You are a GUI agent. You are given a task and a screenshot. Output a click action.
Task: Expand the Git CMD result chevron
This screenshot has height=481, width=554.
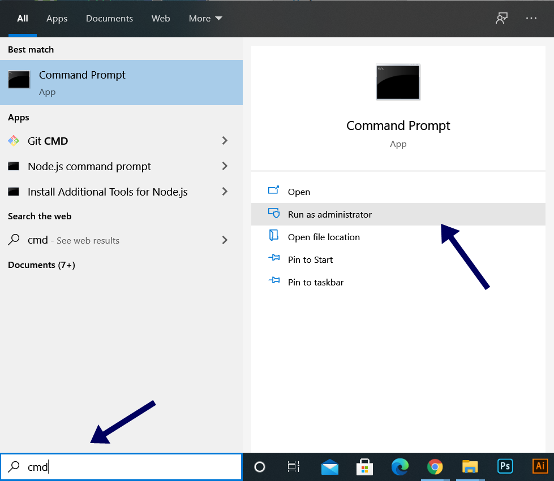225,141
